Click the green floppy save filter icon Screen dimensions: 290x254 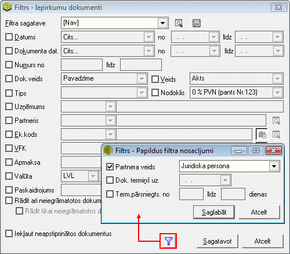[x=197, y=23]
